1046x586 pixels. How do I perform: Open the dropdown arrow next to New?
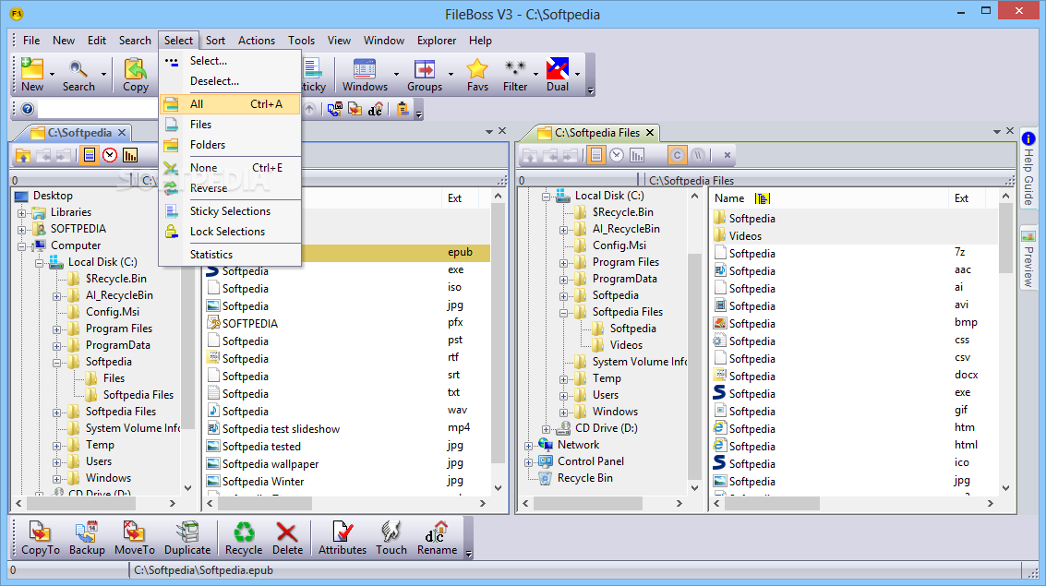52,75
